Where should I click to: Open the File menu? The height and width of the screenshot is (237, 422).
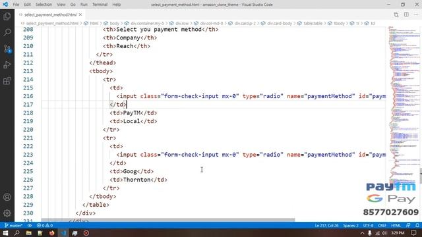coord(16,5)
